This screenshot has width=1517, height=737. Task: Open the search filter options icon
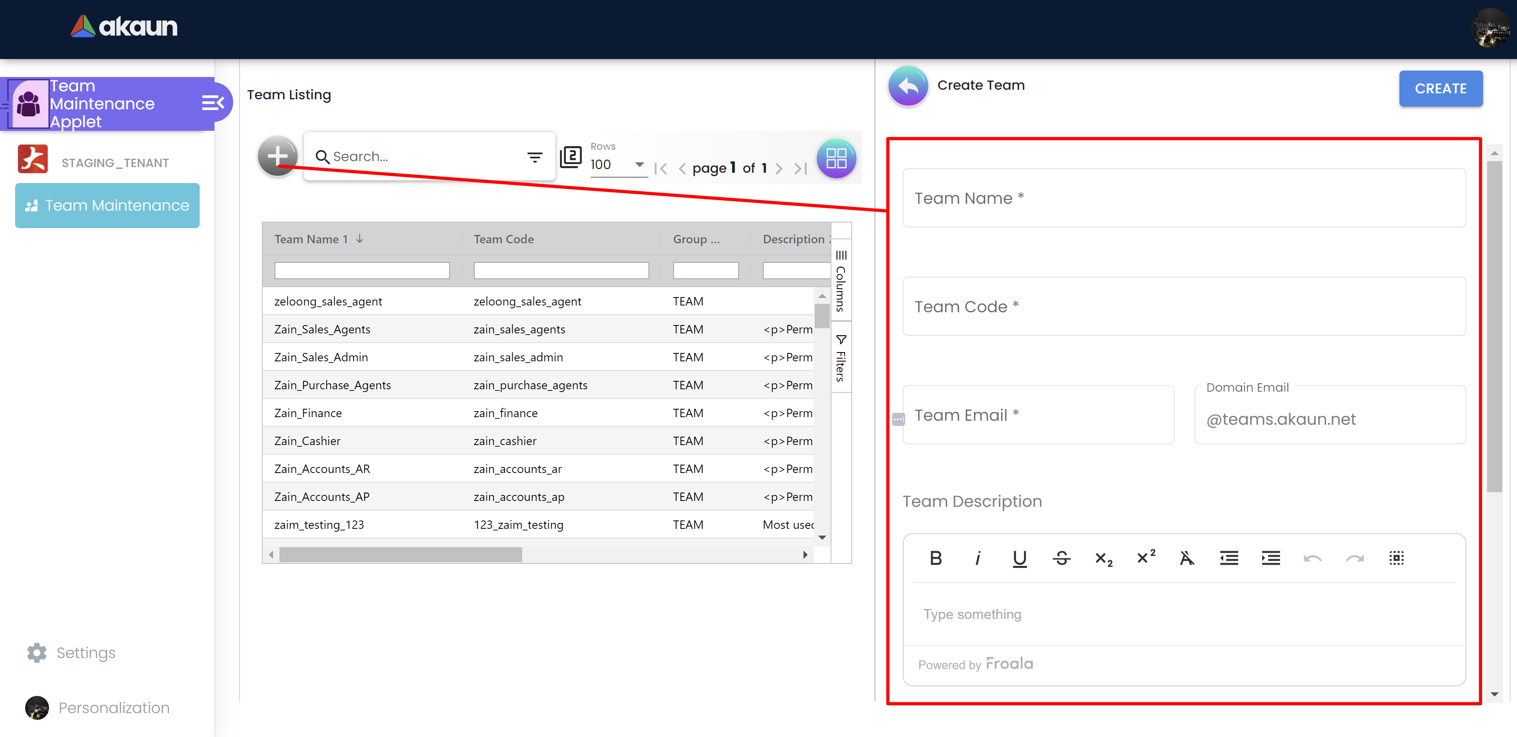[x=534, y=157]
